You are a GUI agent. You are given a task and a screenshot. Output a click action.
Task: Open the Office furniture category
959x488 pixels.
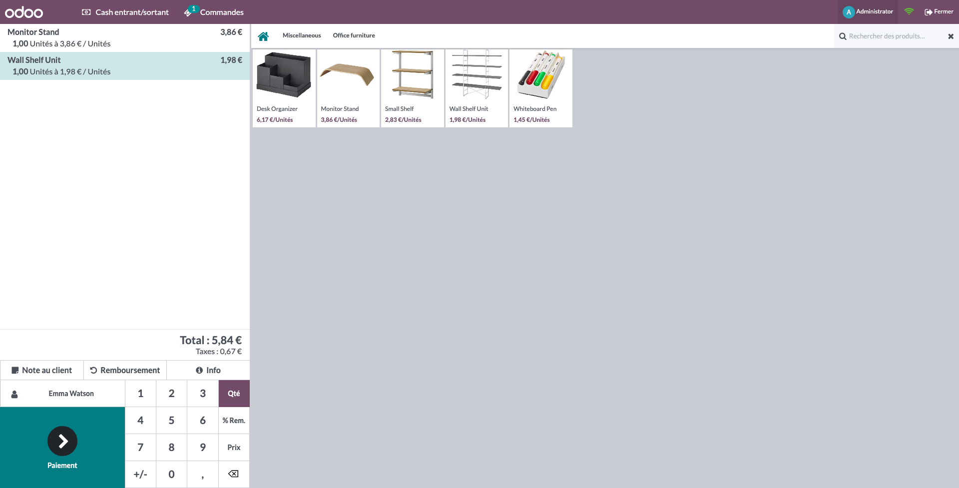354,35
